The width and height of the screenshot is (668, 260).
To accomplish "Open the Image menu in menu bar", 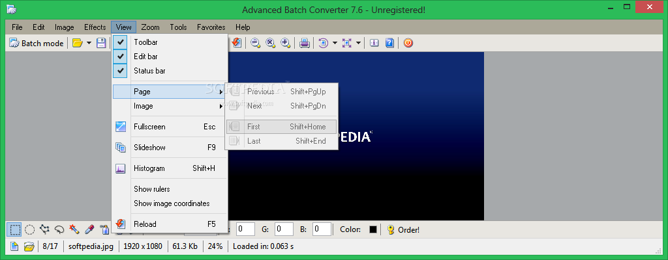I will coord(65,27).
